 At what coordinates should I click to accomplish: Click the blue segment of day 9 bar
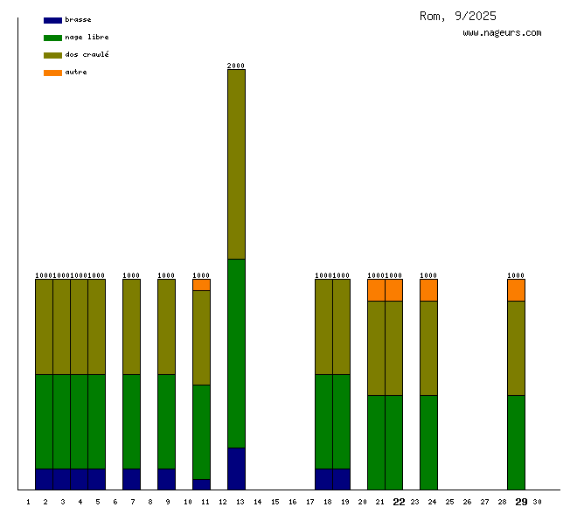pos(166,479)
